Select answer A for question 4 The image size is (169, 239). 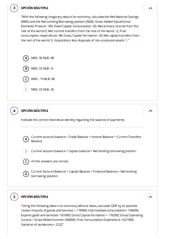26,139
